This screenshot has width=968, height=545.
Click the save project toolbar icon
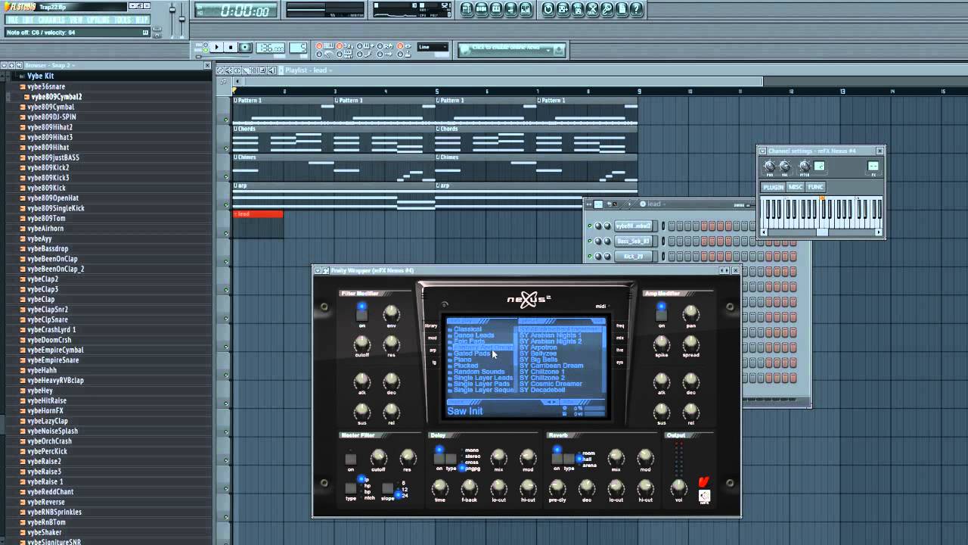coord(563,9)
